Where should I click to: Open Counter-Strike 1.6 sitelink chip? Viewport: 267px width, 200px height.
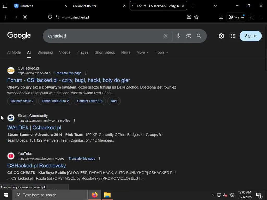90,101
